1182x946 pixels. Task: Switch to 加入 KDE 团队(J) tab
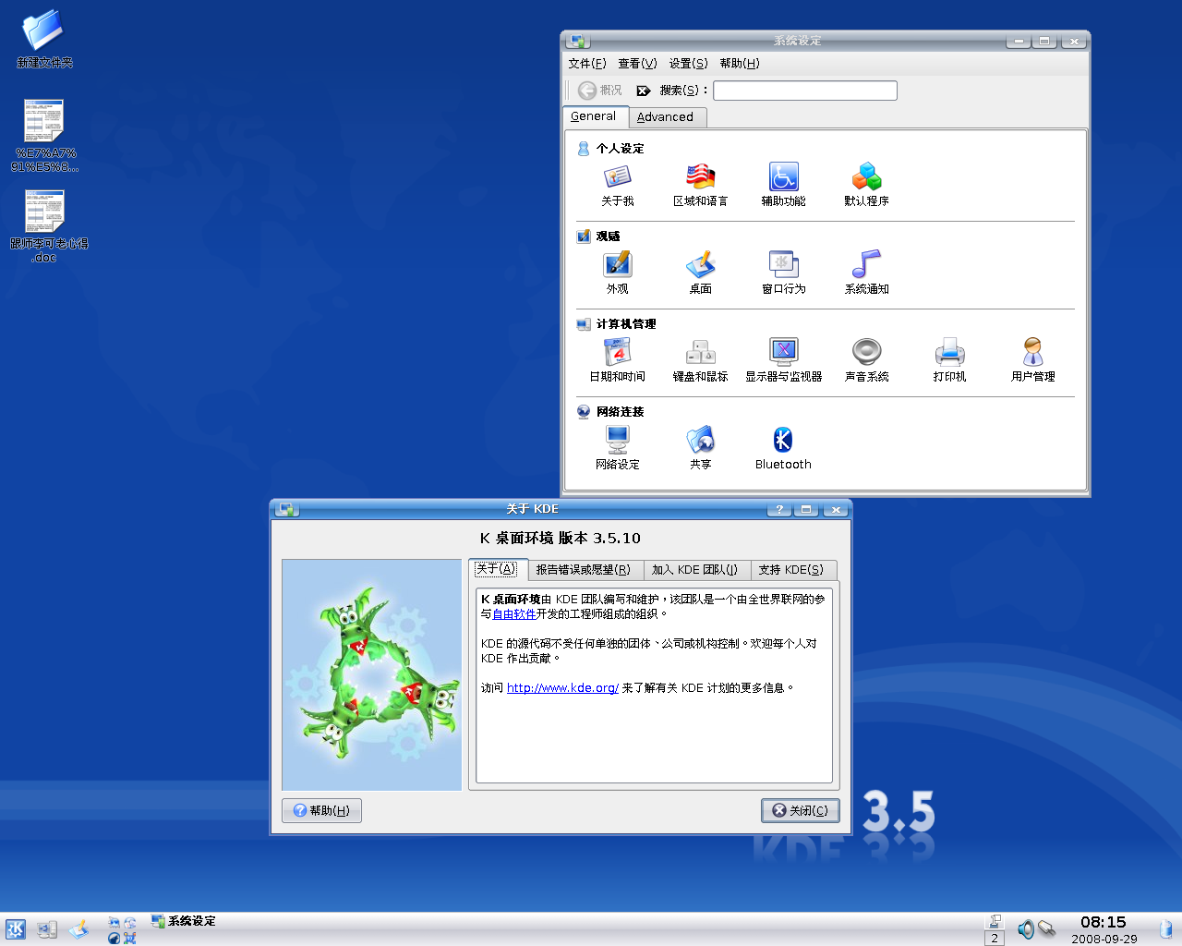(695, 570)
